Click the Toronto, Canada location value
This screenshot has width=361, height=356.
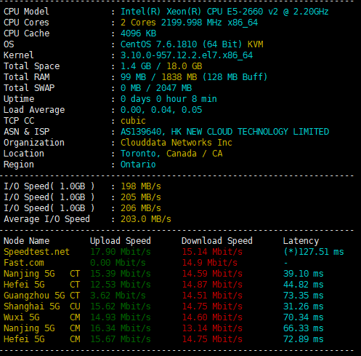171,154
